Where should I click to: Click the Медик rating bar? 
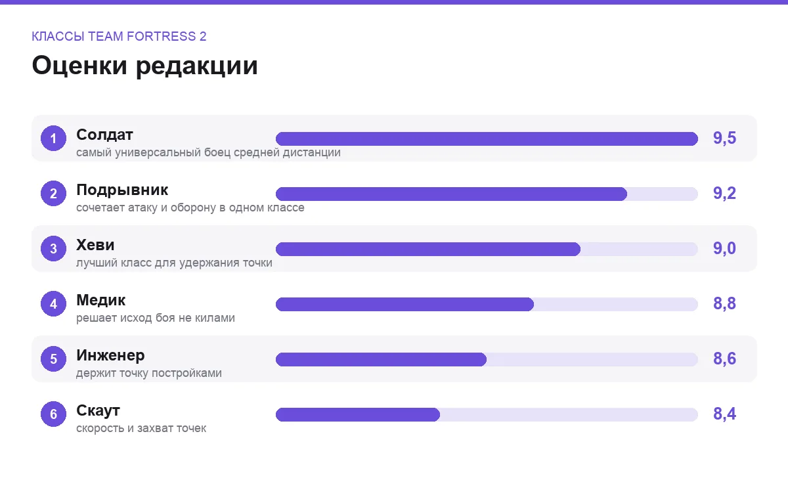pos(487,304)
